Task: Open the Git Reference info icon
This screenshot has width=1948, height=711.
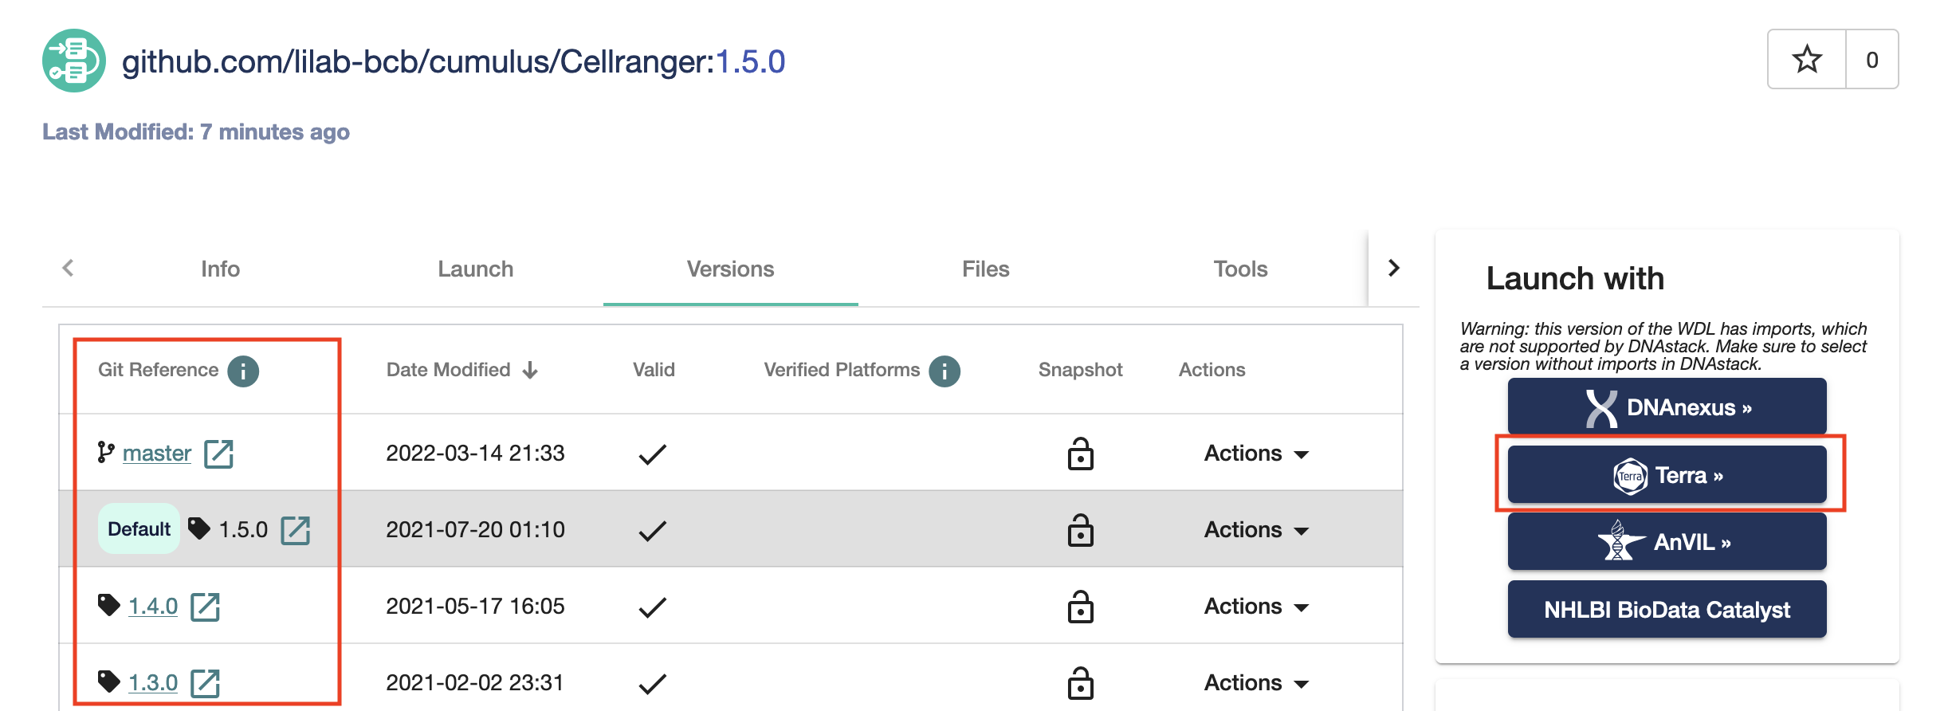Action: coord(243,371)
